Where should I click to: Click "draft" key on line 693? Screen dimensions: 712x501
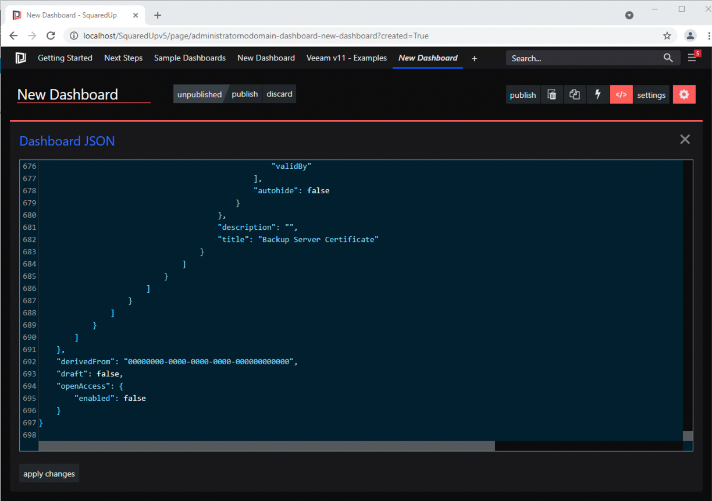[72, 374]
